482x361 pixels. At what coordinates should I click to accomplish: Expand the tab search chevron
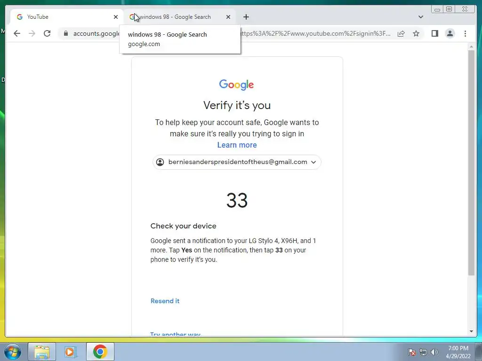(x=421, y=17)
